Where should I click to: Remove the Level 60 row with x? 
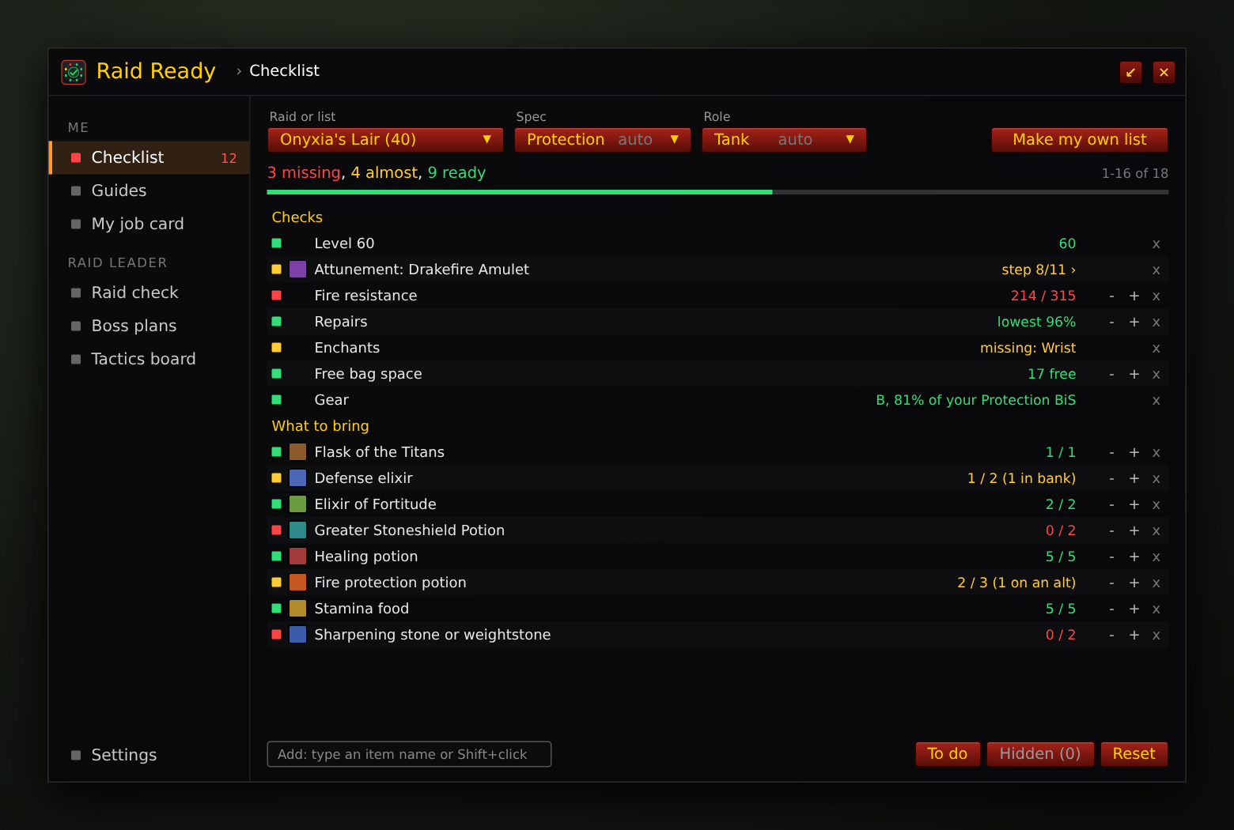tap(1156, 244)
